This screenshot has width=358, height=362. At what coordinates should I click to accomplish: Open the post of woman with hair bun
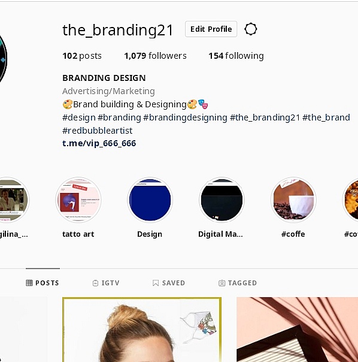142,330
